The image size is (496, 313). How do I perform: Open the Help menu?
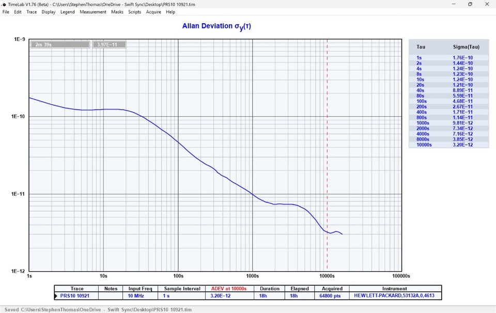tap(170, 11)
